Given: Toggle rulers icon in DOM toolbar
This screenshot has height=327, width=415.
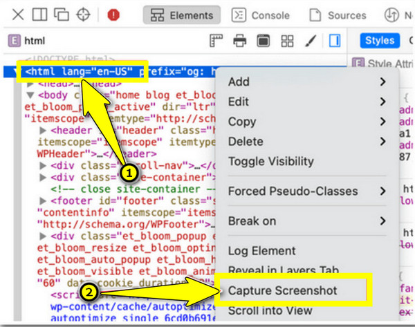Looking at the screenshot, I should [216, 41].
